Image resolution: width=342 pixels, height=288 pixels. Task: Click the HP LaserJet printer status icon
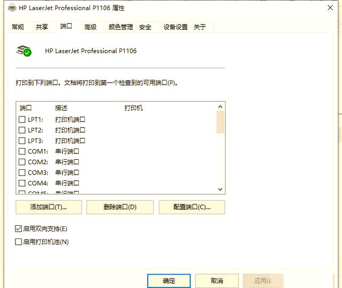[24, 51]
